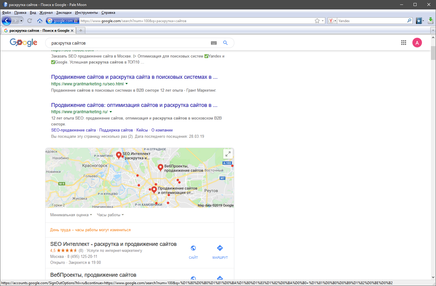Open the bookmarks toolbar button

pos(419,21)
